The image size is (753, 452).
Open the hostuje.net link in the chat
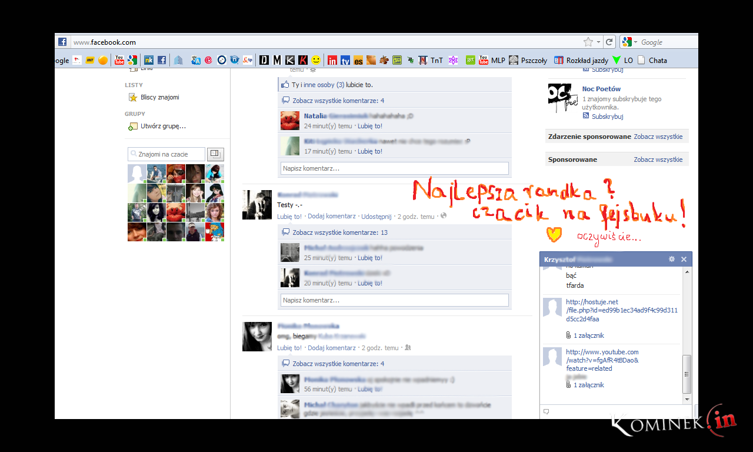tap(622, 311)
